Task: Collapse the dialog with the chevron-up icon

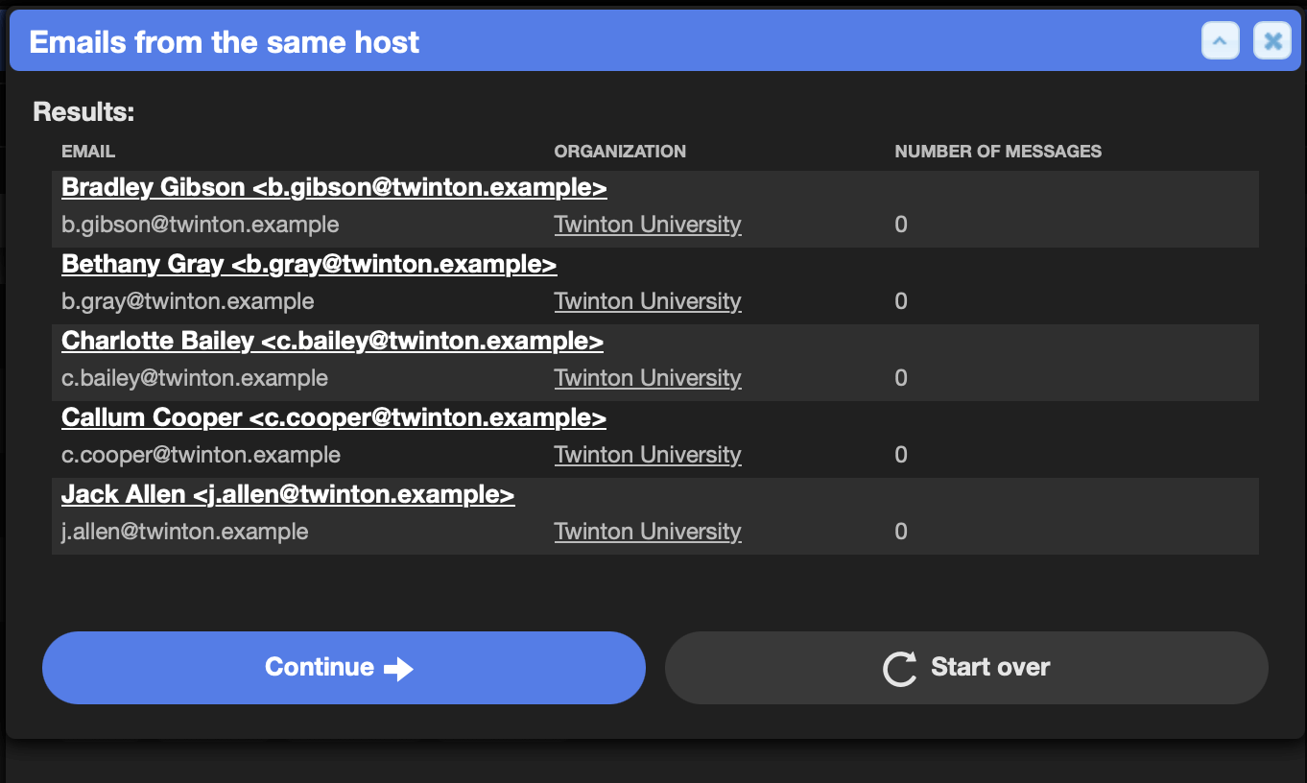Action: tap(1221, 41)
